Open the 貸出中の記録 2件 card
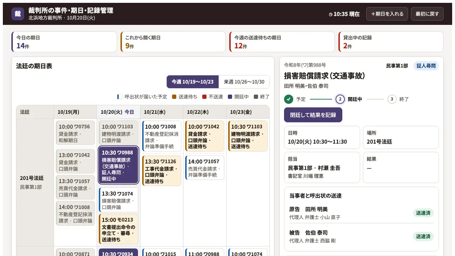Image resolution: width=455 pixels, height=256 pixels. [391, 42]
